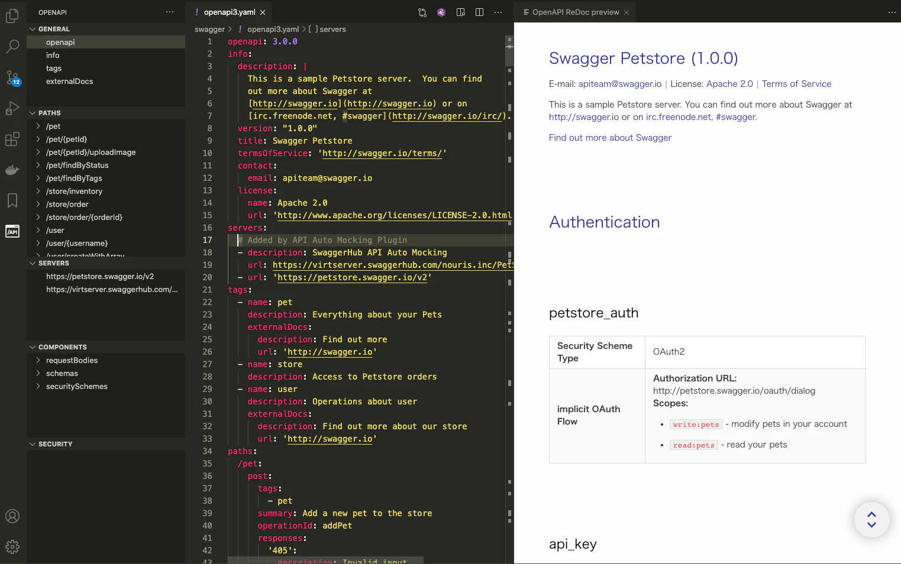
Task: Open the Terms of Service link
Action: tap(796, 84)
